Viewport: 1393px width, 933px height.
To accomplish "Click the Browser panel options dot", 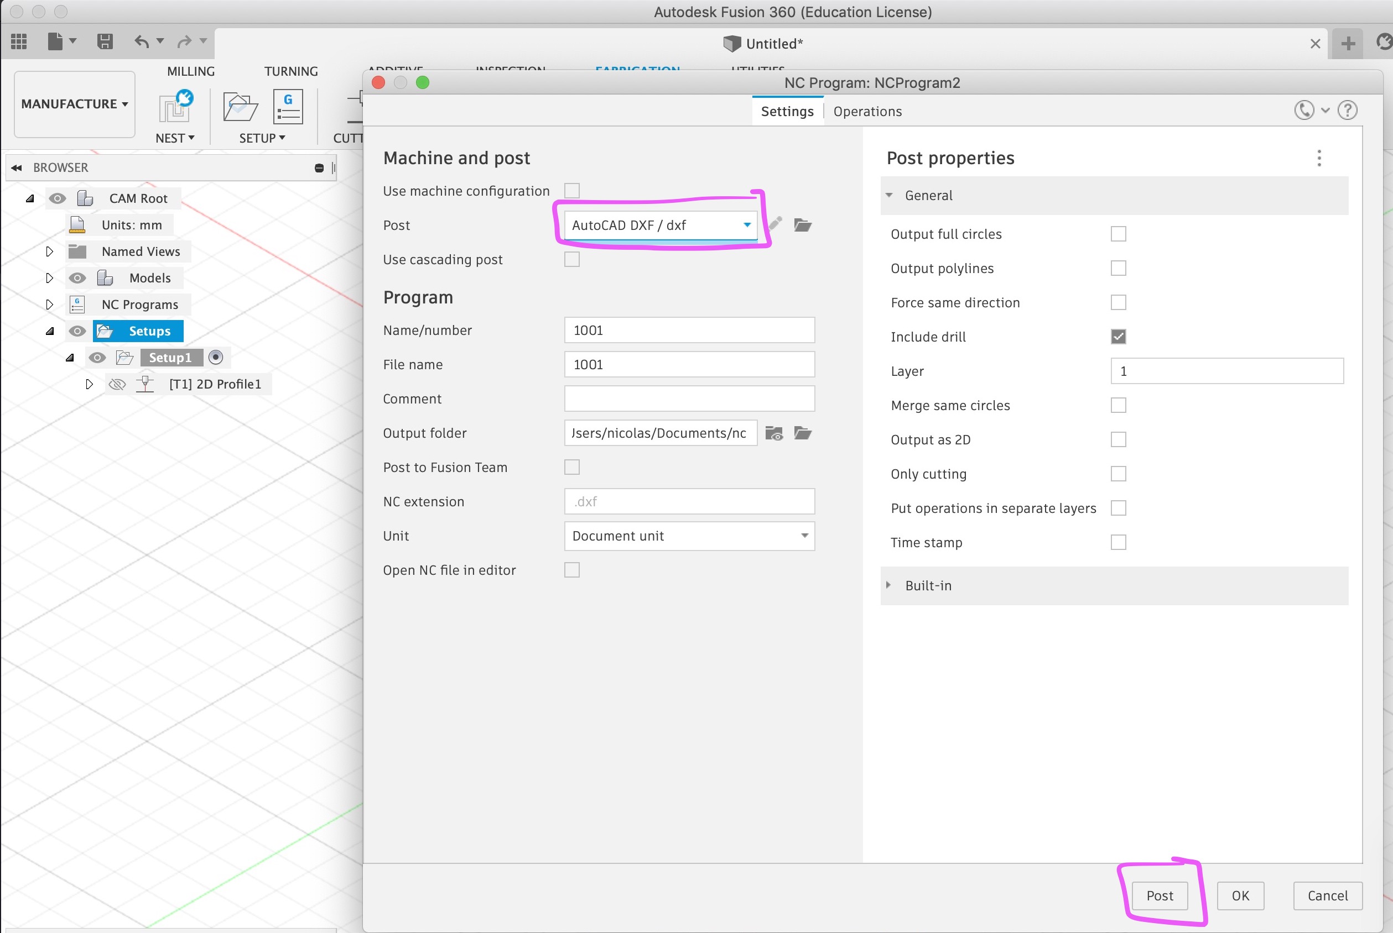I will (x=319, y=169).
